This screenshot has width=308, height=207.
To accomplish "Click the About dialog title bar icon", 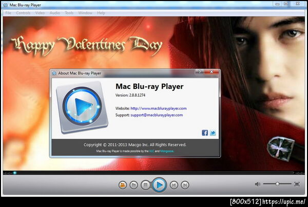I will 54,73.
